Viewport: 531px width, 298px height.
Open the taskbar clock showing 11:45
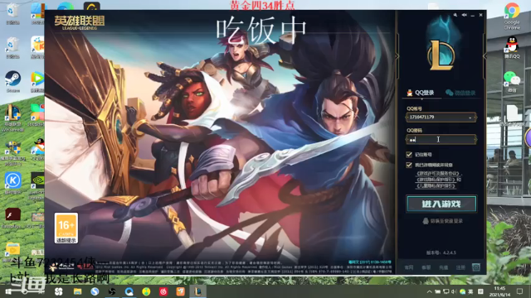[499, 291]
